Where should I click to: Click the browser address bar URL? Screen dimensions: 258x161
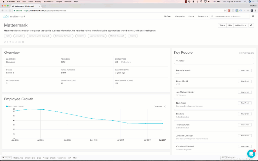45,10
